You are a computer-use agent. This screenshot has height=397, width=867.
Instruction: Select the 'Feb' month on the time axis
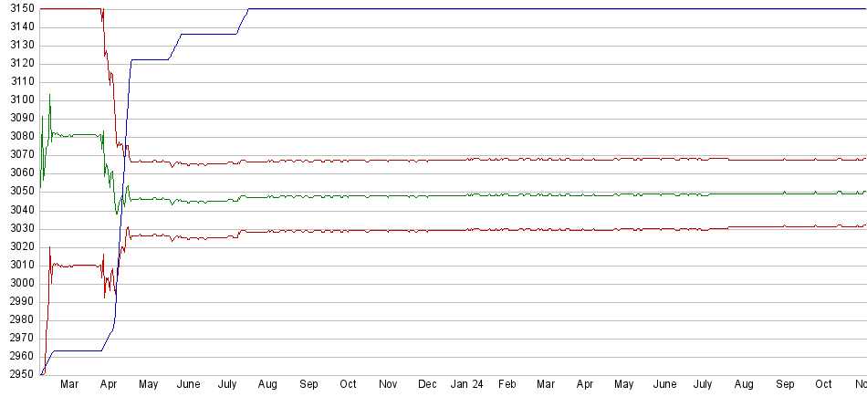[x=507, y=385]
